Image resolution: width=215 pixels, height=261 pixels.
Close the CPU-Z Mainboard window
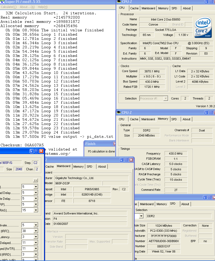coord(131,160)
